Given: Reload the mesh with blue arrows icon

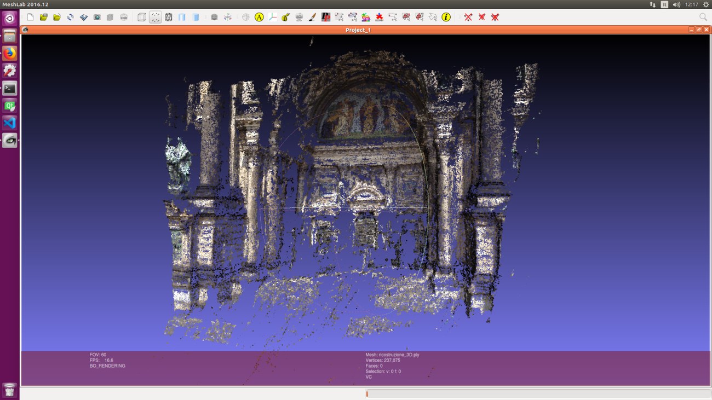Looking at the screenshot, I should click(x=71, y=17).
